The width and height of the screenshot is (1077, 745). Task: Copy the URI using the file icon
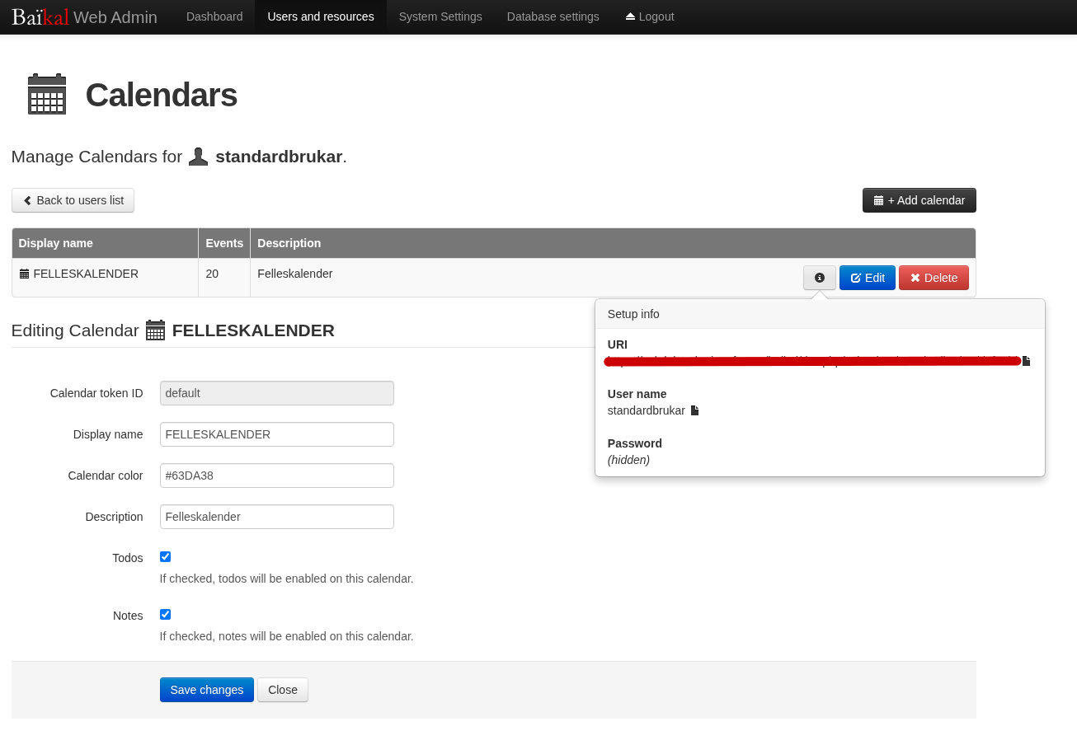(1026, 361)
